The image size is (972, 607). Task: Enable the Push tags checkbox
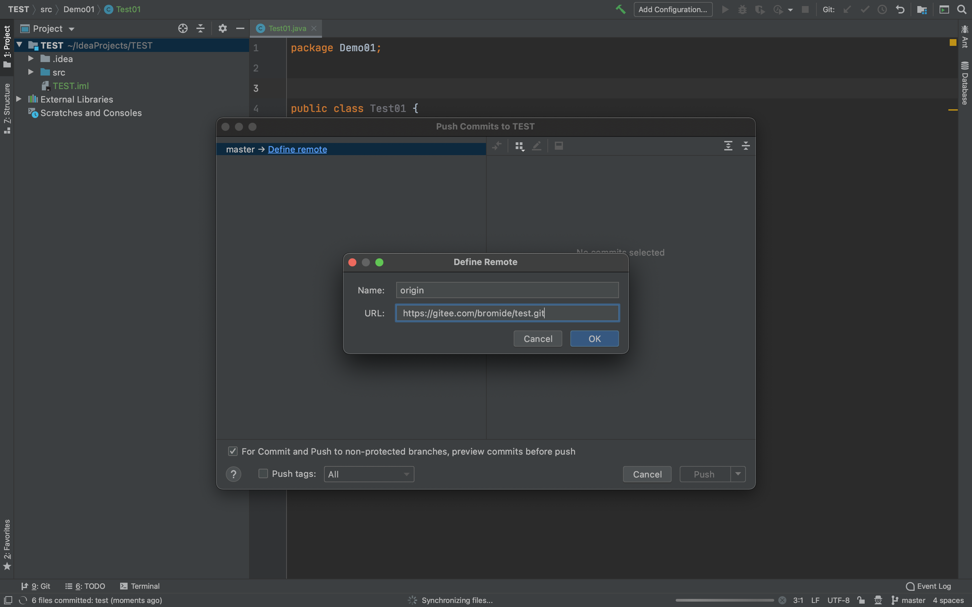[x=263, y=474]
